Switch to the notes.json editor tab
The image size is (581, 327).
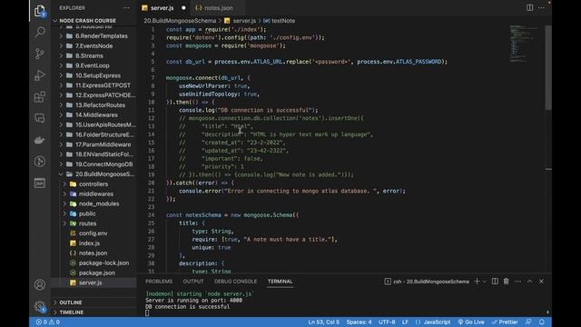219,8
